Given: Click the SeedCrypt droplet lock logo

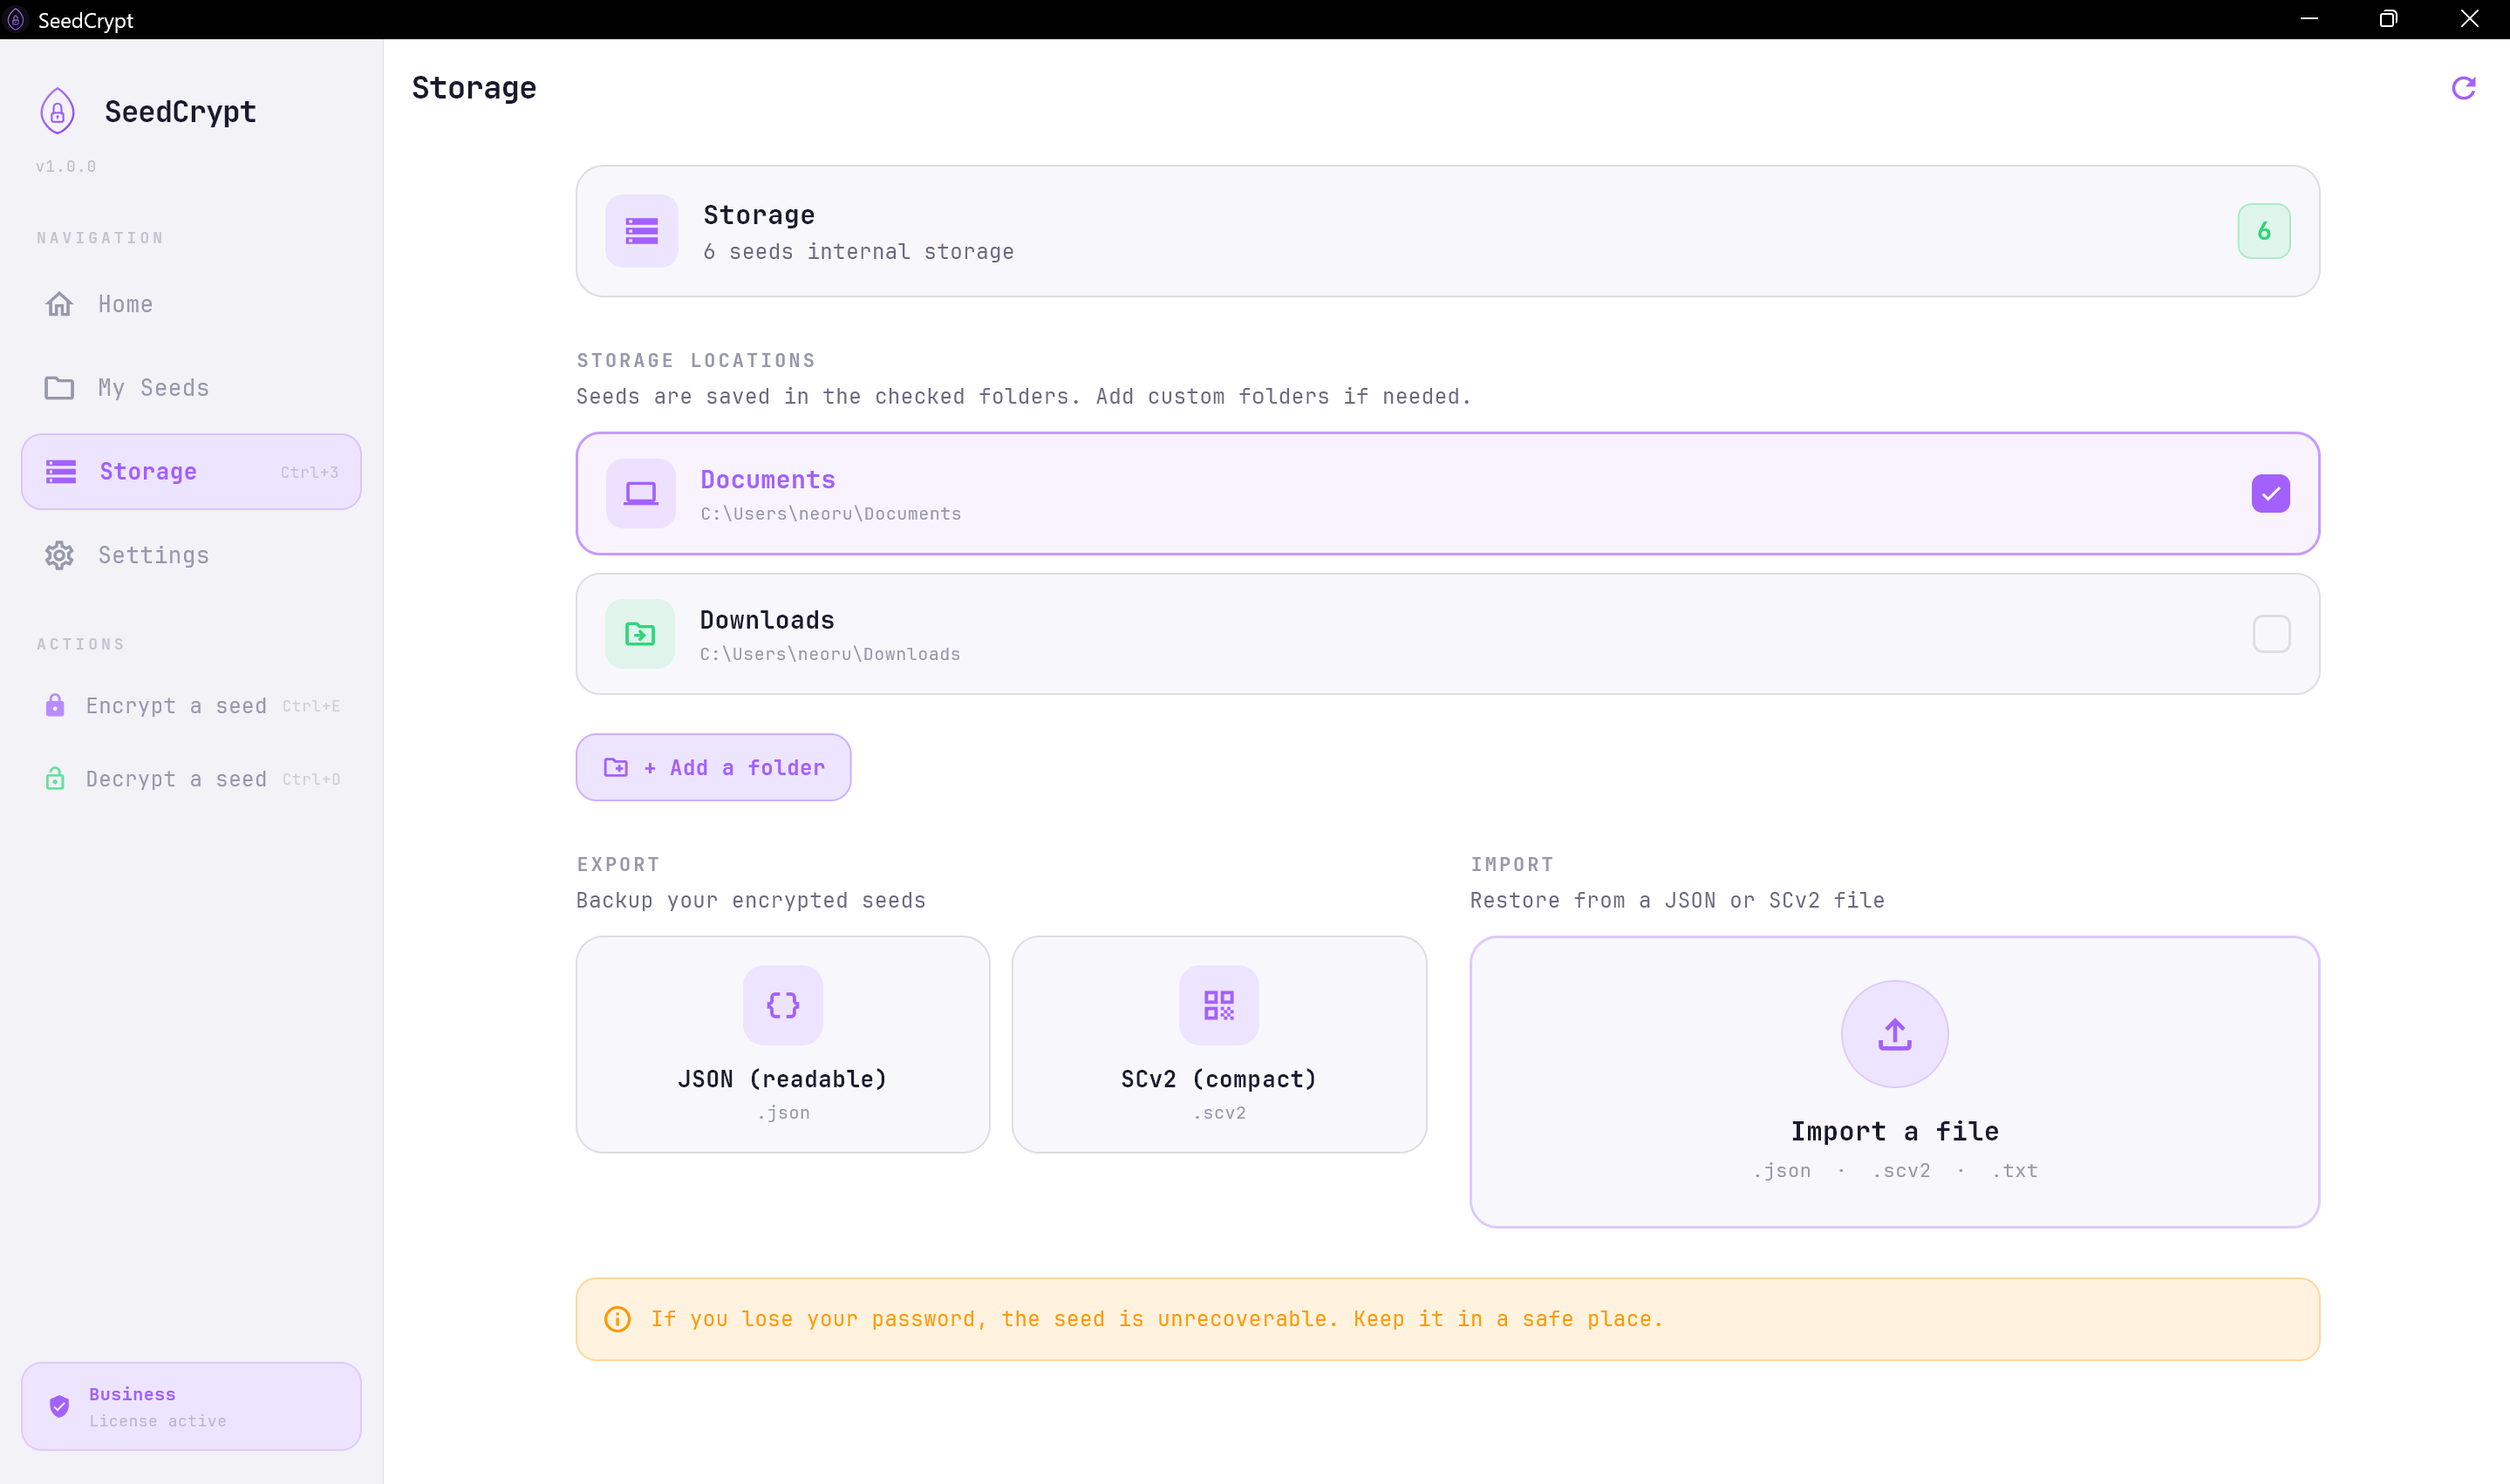Looking at the screenshot, I should click(x=58, y=111).
